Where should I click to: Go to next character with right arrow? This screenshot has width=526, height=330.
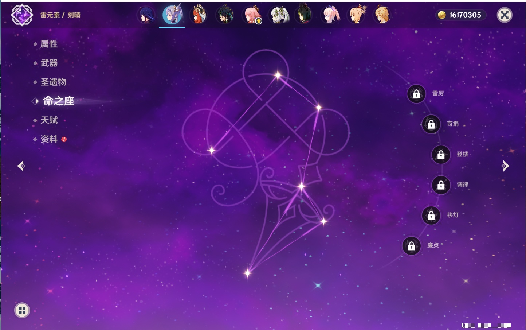pos(505,166)
